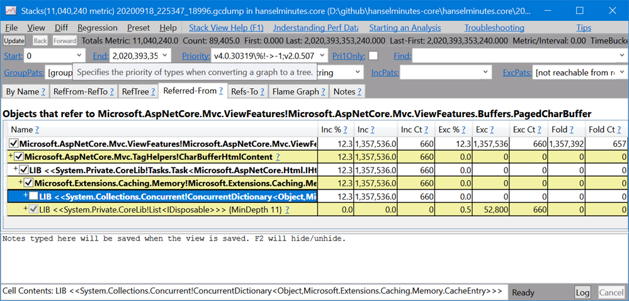The height and width of the screenshot is (301, 629).
Task: Open the Preset menu
Action: pyautogui.click(x=139, y=28)
